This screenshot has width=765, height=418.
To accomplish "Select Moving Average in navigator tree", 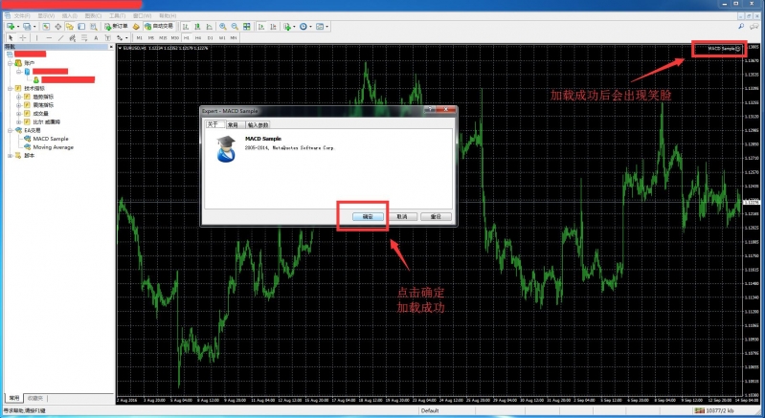I will 53,147.
